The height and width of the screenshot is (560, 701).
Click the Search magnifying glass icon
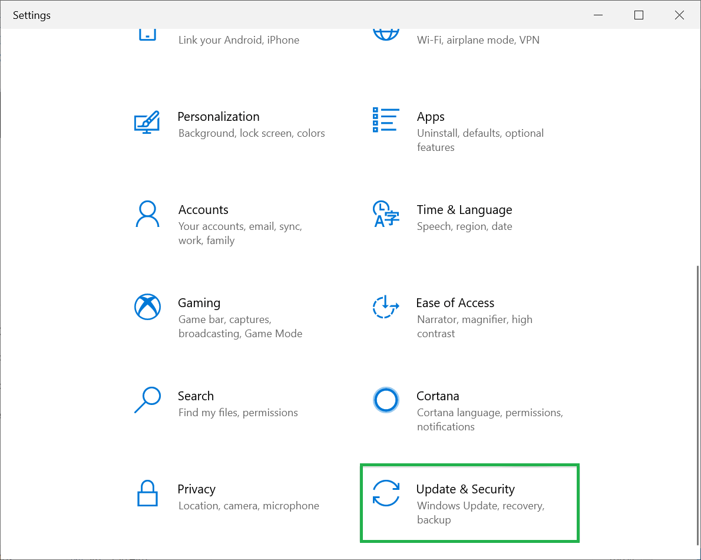click(x=147, y=400)
